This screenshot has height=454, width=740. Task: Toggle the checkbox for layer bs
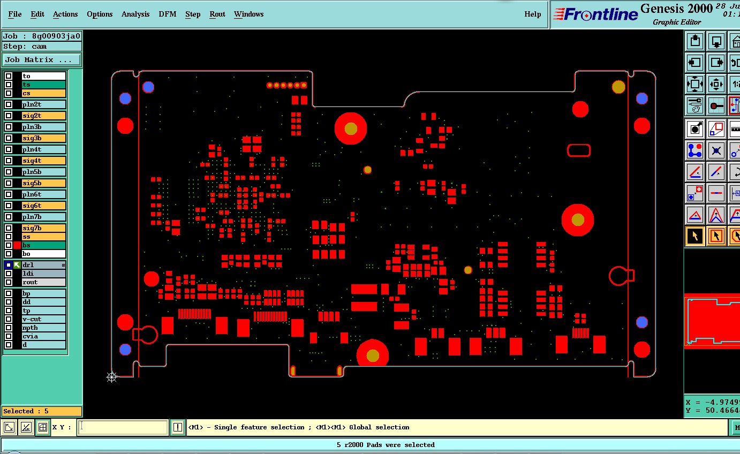pyautogui.click(x=9, y=245)
